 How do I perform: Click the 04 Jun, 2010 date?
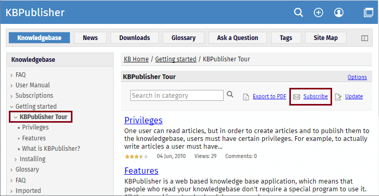click(x=171, y=156)
